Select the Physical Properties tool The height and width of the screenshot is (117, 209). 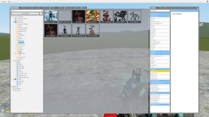[x=160, y=42]
